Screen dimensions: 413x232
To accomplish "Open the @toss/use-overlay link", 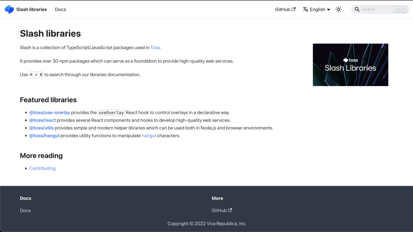I will (x=50, y=112).
